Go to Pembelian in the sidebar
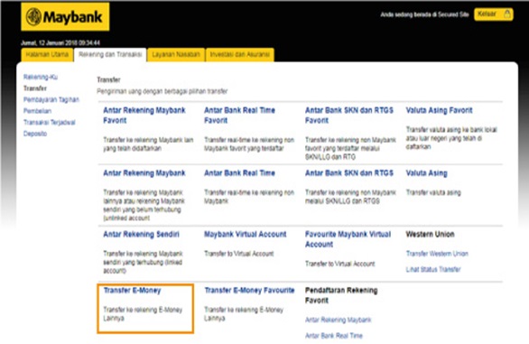The image size is (529, 344). tap(37, 111)
